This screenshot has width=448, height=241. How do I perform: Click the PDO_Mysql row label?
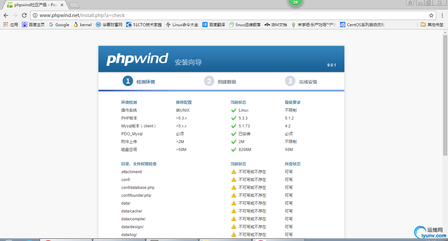(132, 134)
